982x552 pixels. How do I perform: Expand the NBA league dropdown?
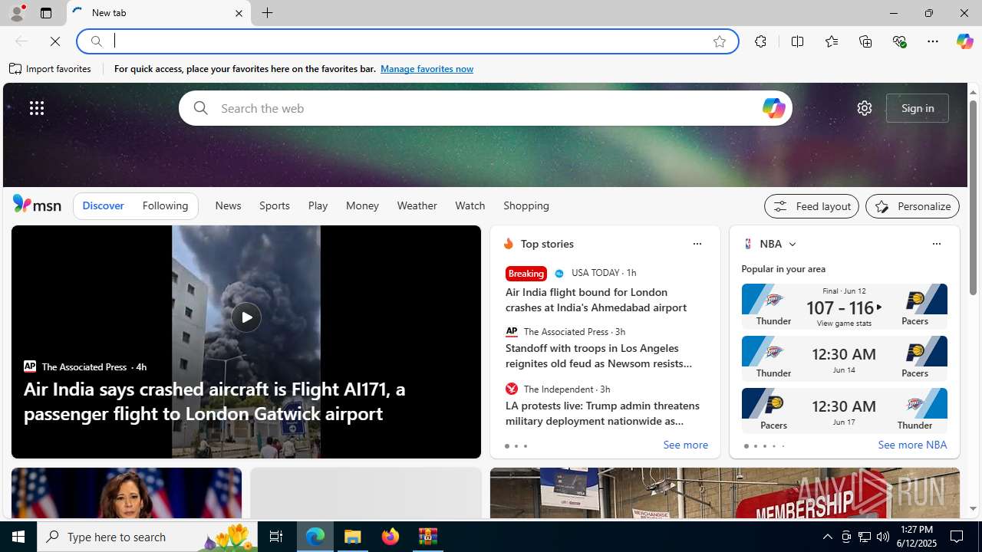coord(792,244)
